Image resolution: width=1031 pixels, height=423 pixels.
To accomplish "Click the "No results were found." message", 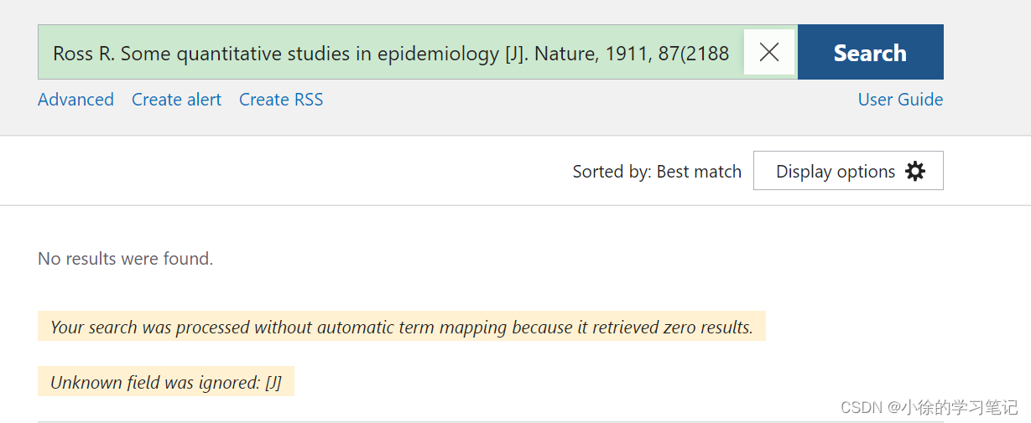I will coord(126,259).
